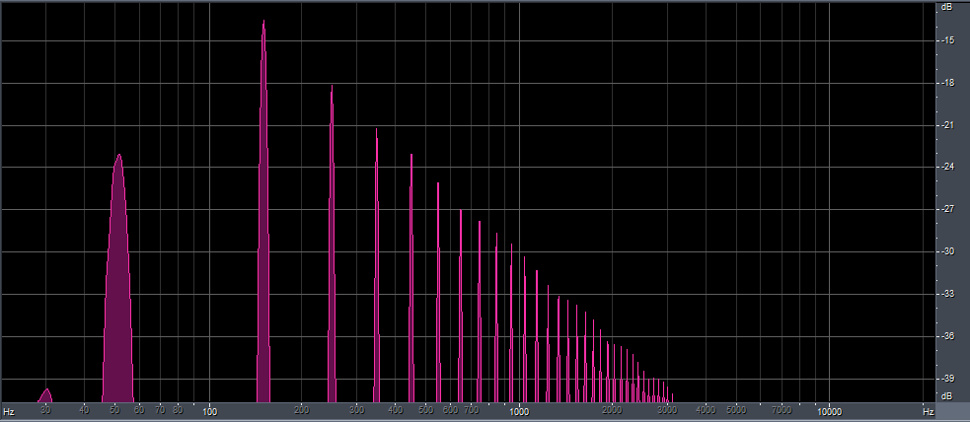Click the 1000 Hz frequency axis label
970x422 pixels.
(520, 410)
